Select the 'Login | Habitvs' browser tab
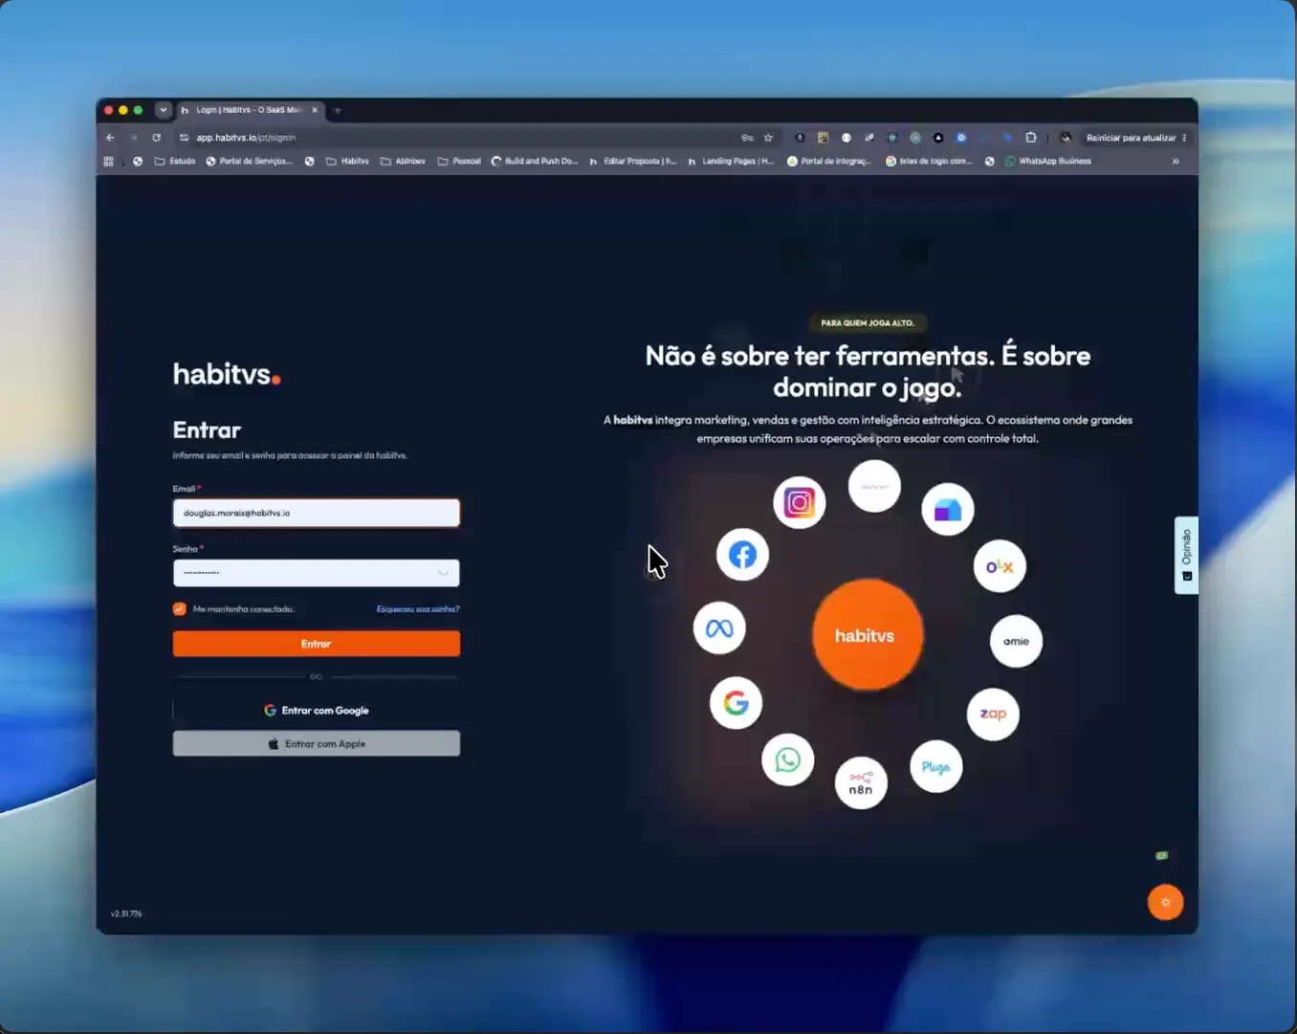The width and height of the screenshot is (1297, 1034). click(250, 110)
